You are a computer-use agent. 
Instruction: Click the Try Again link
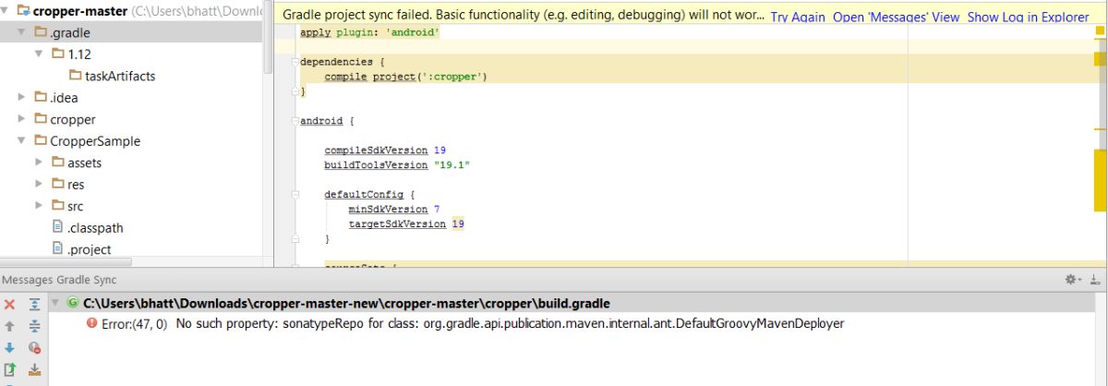pyautogui.click(x=798, y=17)
